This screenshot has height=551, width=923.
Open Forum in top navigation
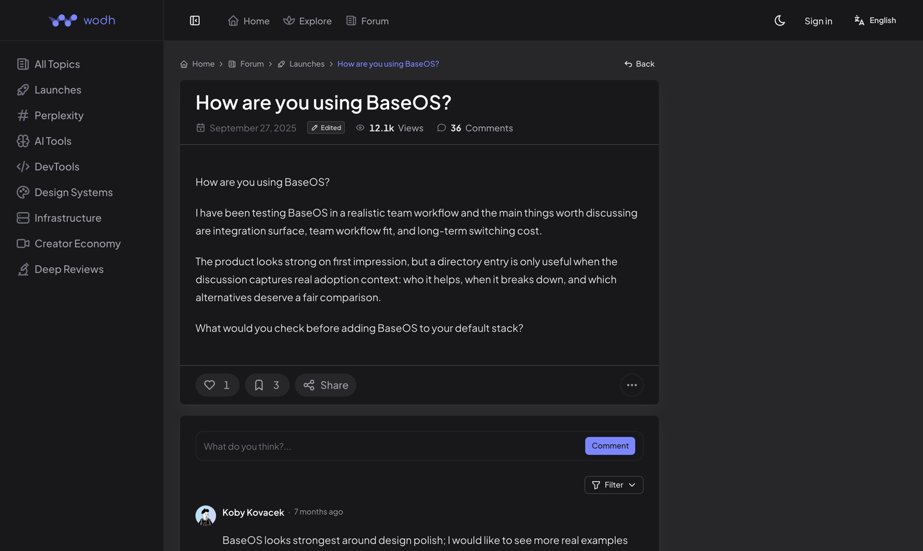coord(367,21)
